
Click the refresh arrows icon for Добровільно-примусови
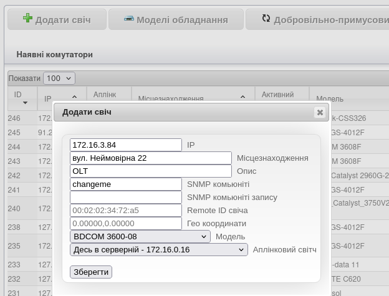click(266, 19)
